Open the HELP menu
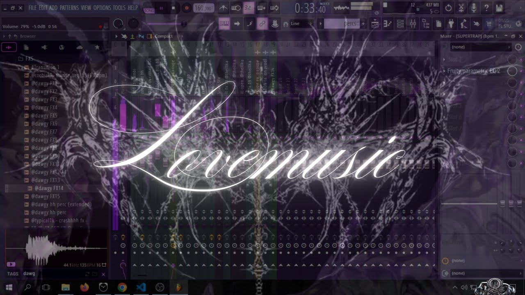The height and width of the screenshot is (295, 525). coord(133,8)
